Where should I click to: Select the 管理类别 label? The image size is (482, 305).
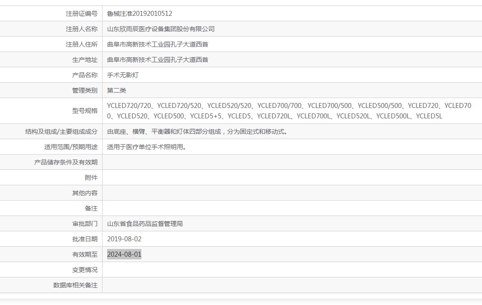85,90
